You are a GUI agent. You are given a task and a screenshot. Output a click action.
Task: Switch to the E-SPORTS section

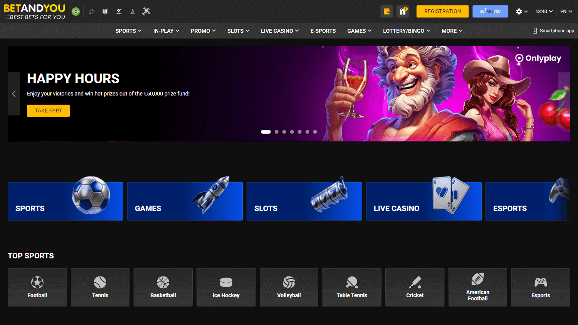[323, 30]
